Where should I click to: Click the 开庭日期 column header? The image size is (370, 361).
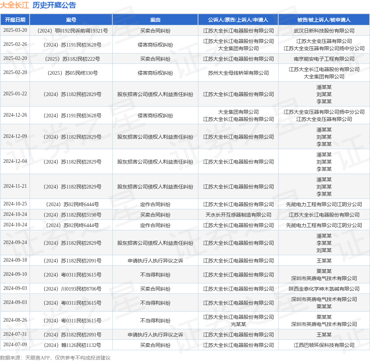(x=15, y=20)
